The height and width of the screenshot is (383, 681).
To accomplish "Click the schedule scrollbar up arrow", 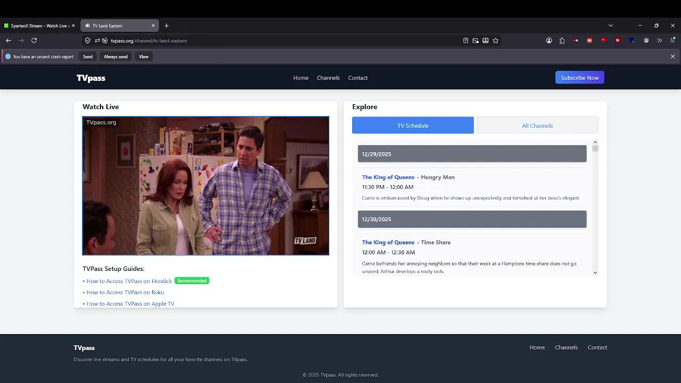I will click(x=595, y=142).
